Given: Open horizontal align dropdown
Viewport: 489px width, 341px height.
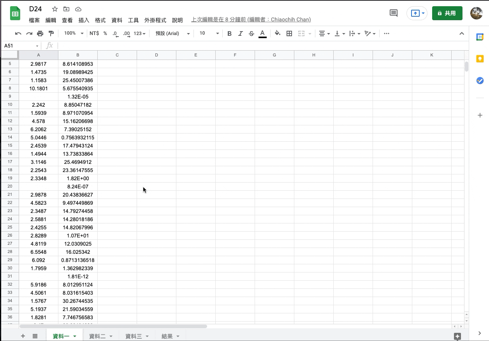Looking at the screenshot, I should (x=324, y=33).
